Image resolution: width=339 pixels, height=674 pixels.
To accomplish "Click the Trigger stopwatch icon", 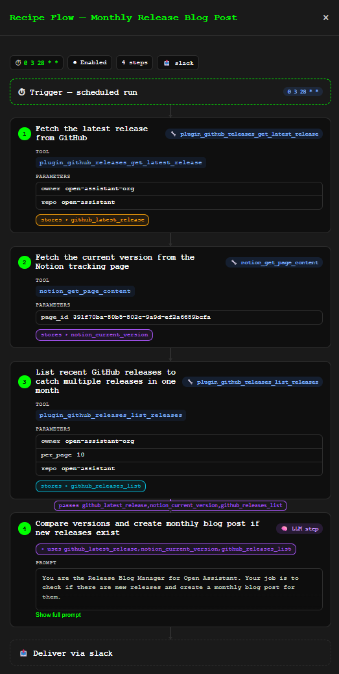I will pos(22,92).
